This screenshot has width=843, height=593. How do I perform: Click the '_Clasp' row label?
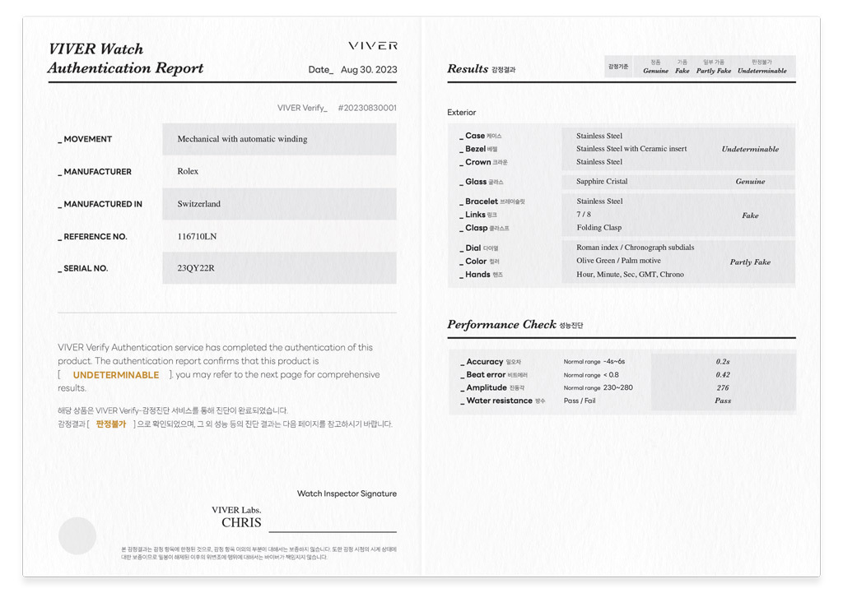click(x=484, y=229)
